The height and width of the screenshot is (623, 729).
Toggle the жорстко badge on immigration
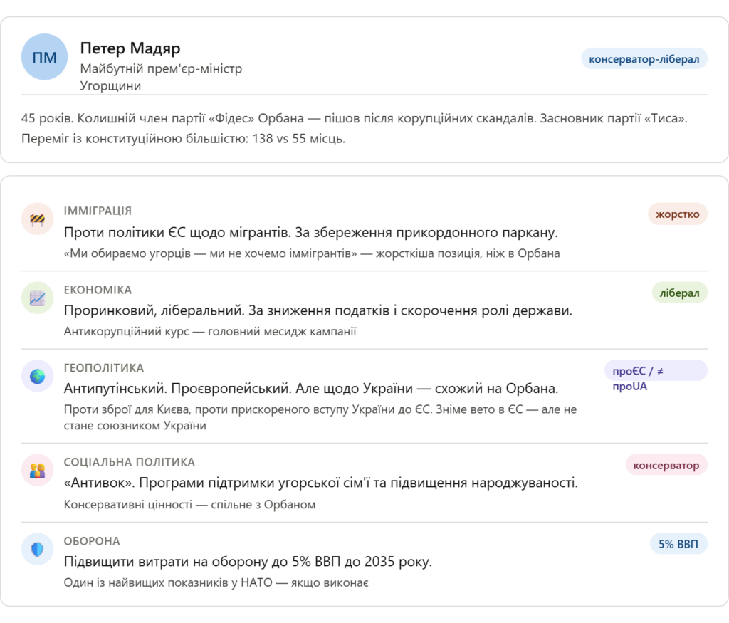(x=676, y=214)
